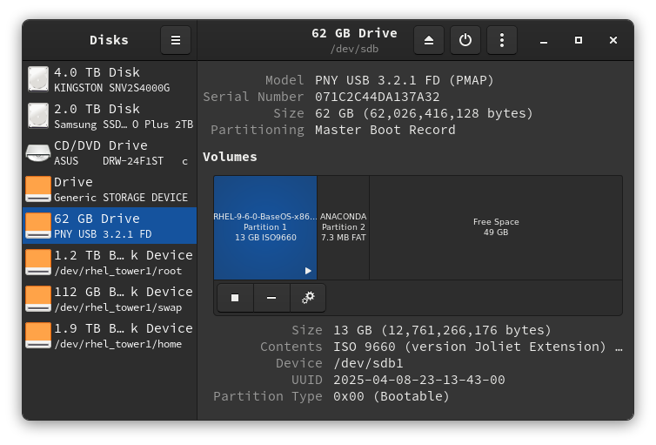The image size is (656, 445).
Task: Select the 49 GB Free Space block
Action: pos(496,227)
